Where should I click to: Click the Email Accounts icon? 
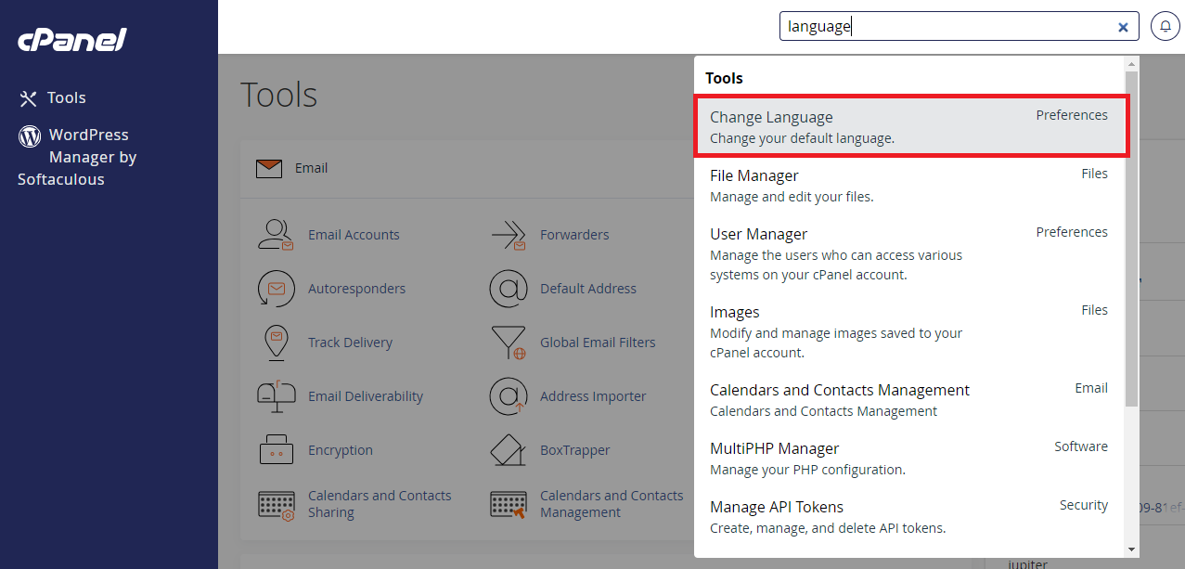click(x=276, y=235)
